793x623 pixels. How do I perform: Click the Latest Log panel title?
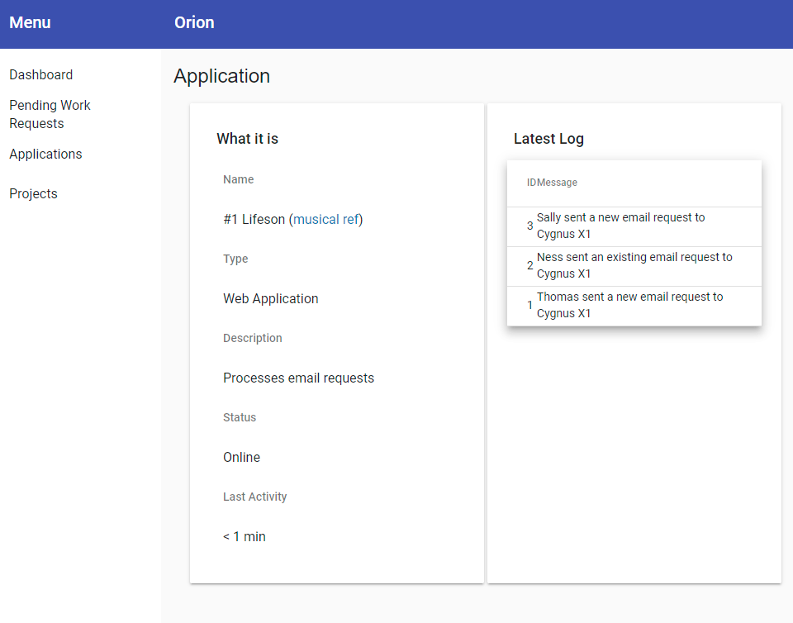click(x=548, y=139)
